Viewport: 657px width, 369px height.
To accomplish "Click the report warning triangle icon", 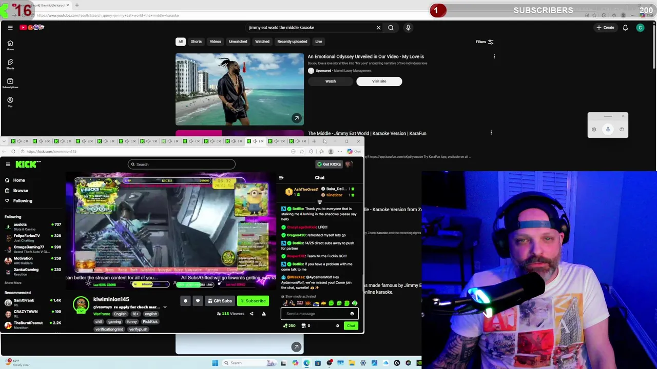I will tap(264, 314).
